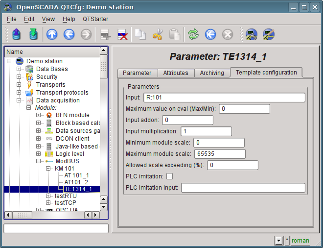Open the Attributes tab
The width and height of the screenshot is (323, 248).
pyautogui.click(x=176, y=73)
